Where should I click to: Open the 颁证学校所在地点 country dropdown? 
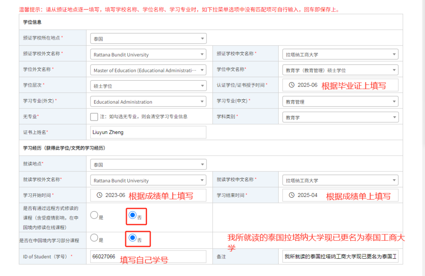(148, 39)
